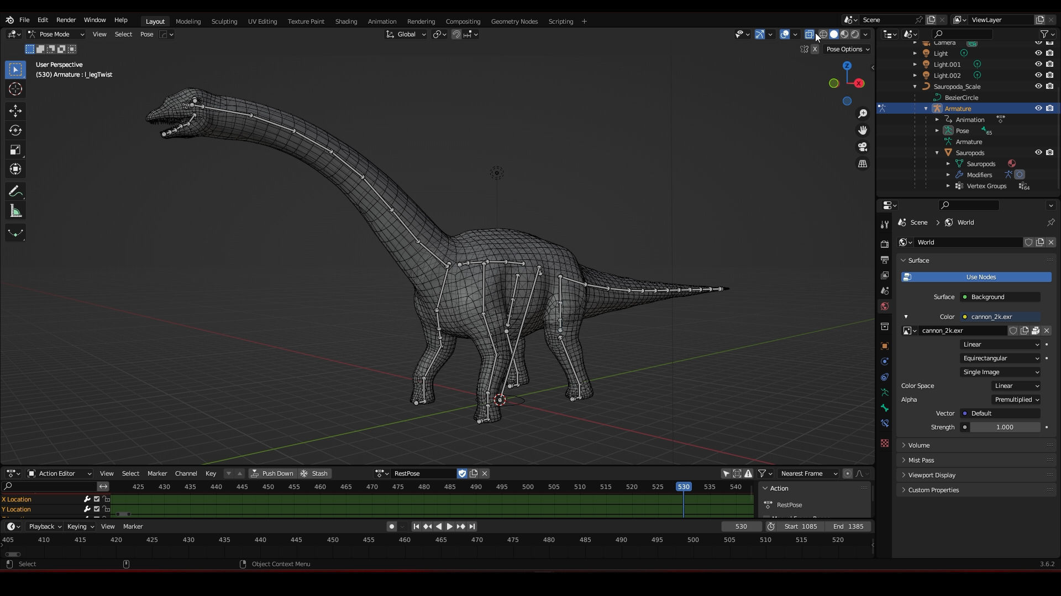
Task: Jump to the end frame
Action: [x=472, y=526]
